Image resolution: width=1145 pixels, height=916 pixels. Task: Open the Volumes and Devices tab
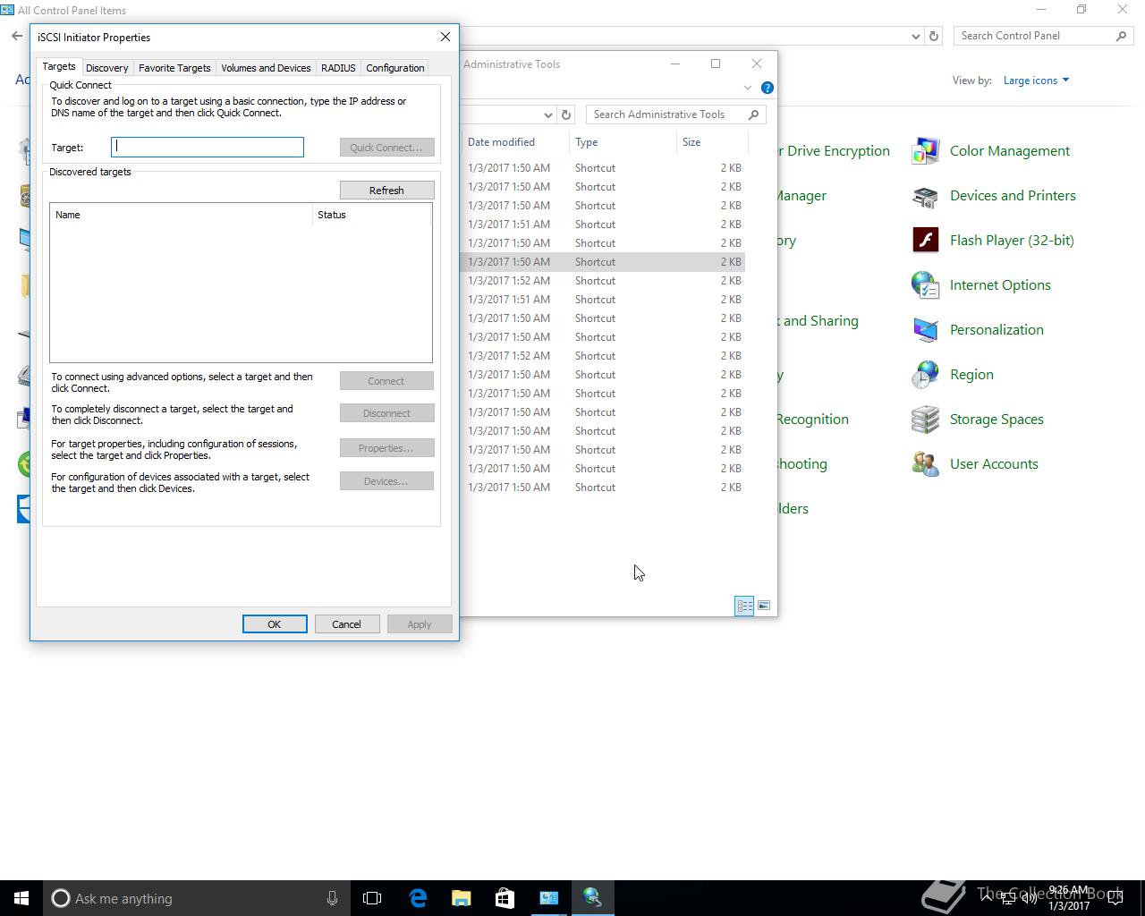[x=266, y=68]
